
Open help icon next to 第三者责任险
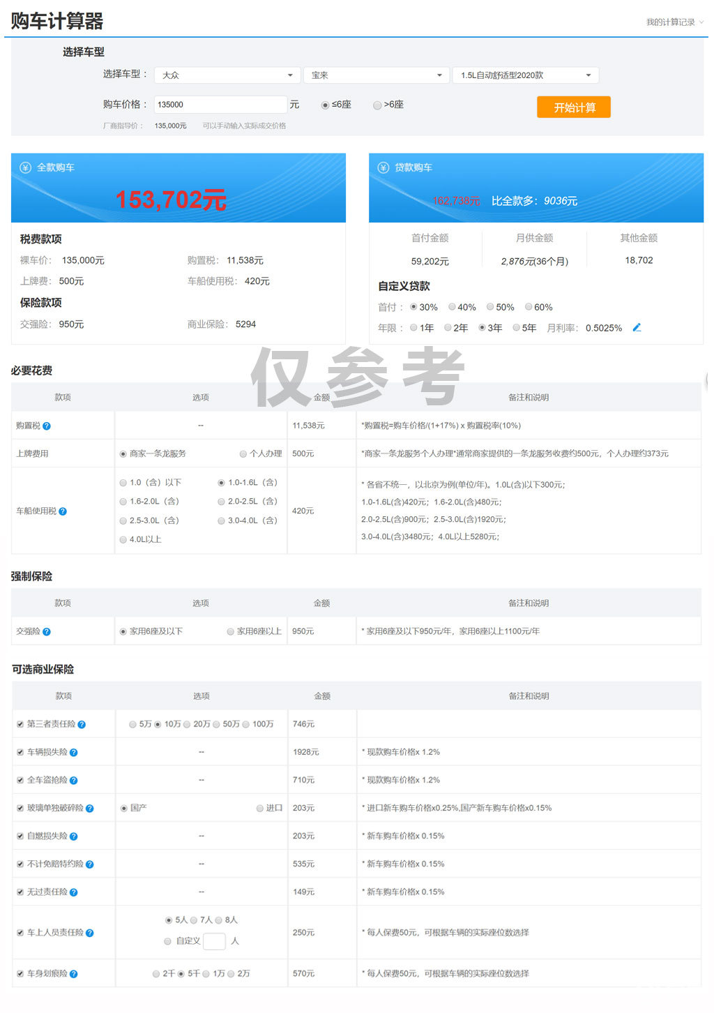click(82, 724)
